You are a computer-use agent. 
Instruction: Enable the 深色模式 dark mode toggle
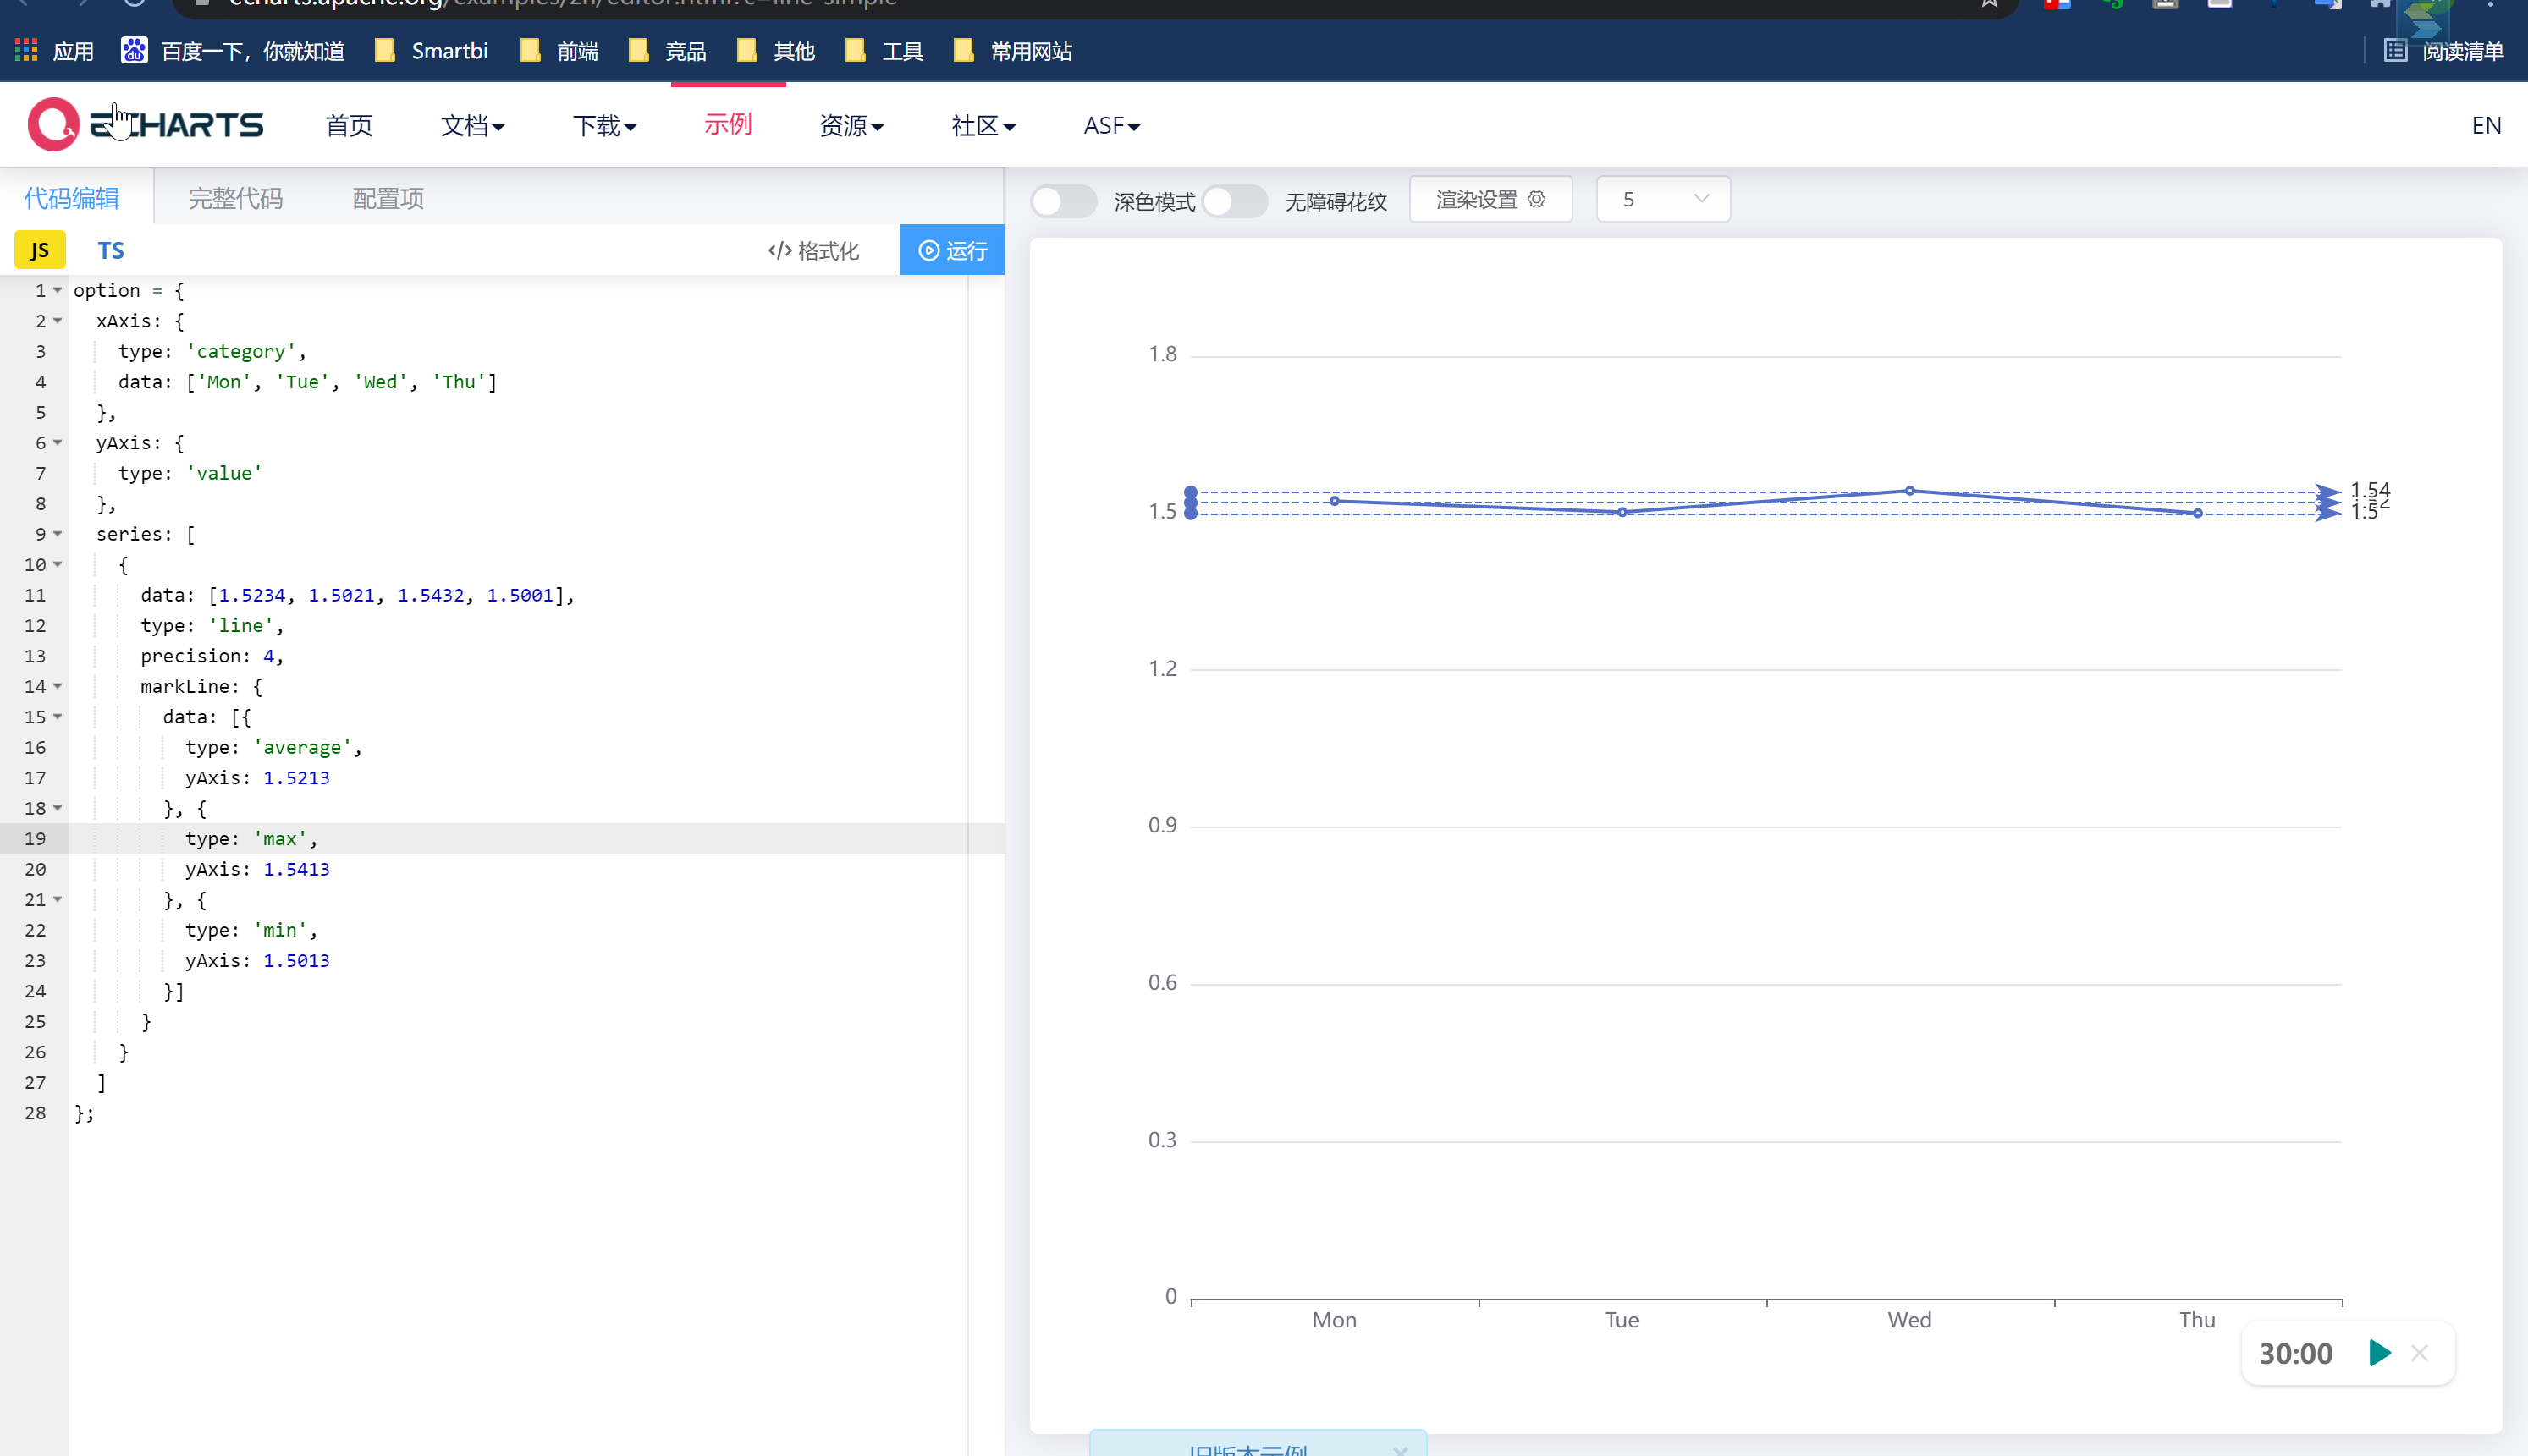coord(1064,201)
